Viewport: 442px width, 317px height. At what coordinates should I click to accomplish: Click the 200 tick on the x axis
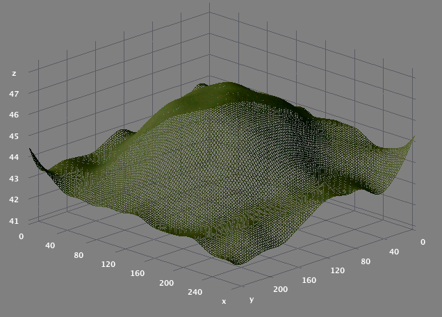(x=166, y=283)
